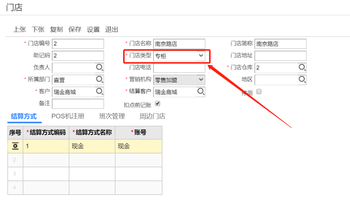Focus the 门店名称 input field
The height and width of the screenshot is (206, 350).
click(x=179, y=43)
